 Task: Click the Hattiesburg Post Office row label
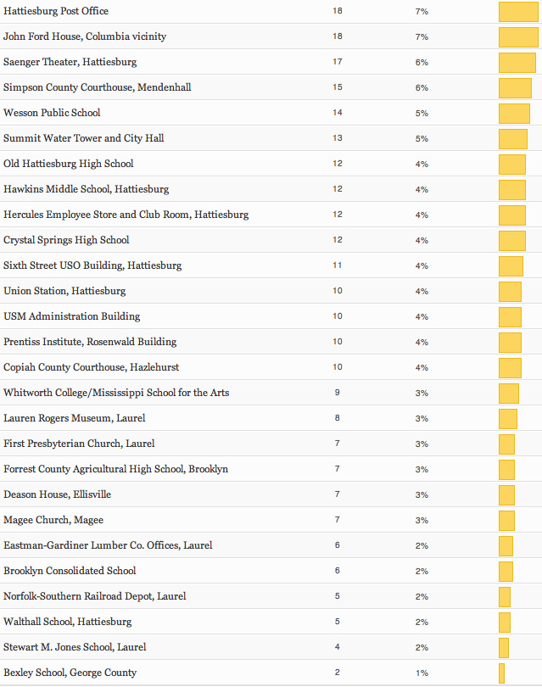(x=56, y=11)
